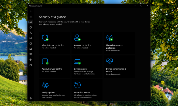Open Family options title link
Screen dimensions: 178x106
pos(48,92)
